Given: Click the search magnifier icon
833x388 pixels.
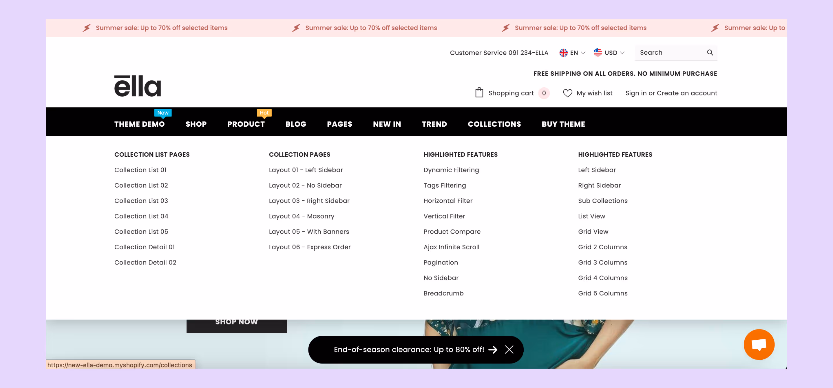Looking at the screenshot, I should point(710,53).
